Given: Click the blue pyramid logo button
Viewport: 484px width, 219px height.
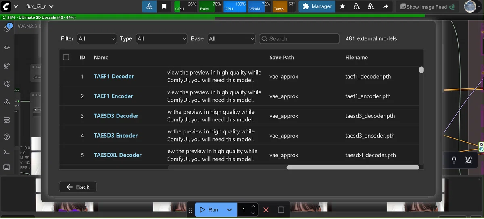Looking at the screenshot, I should coord(149,6).
